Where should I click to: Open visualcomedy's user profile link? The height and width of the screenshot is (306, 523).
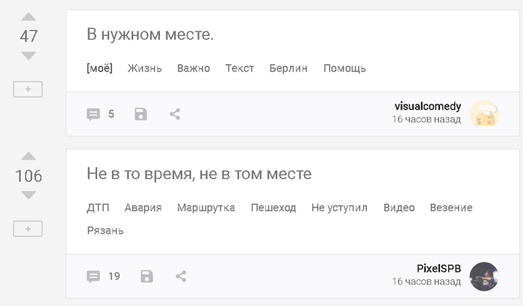427,106
